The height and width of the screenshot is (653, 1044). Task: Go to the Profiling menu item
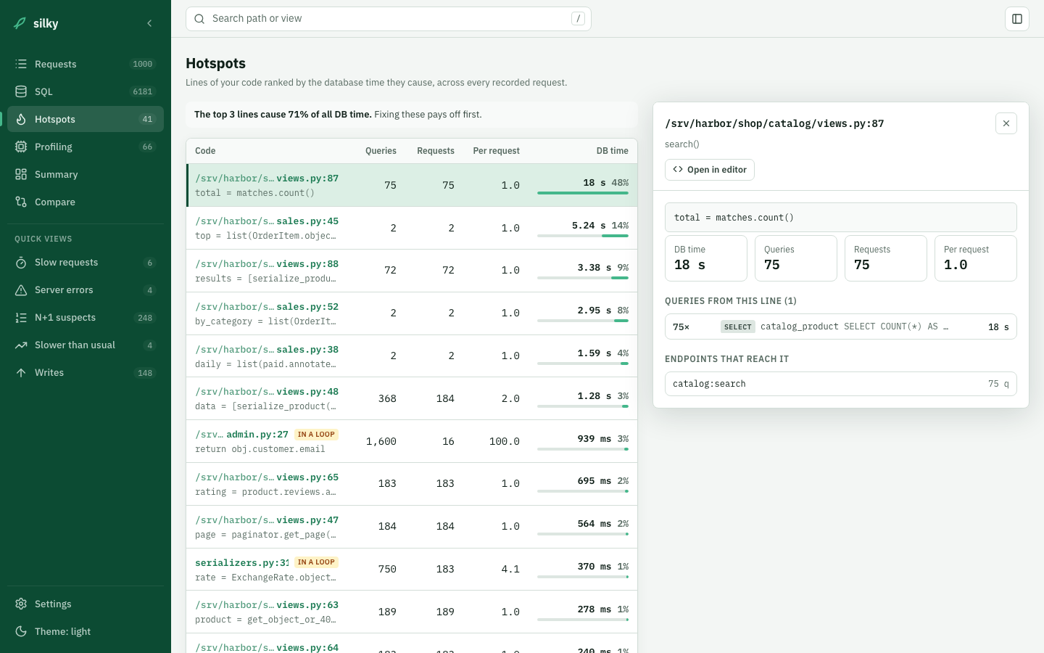point(86,147)
